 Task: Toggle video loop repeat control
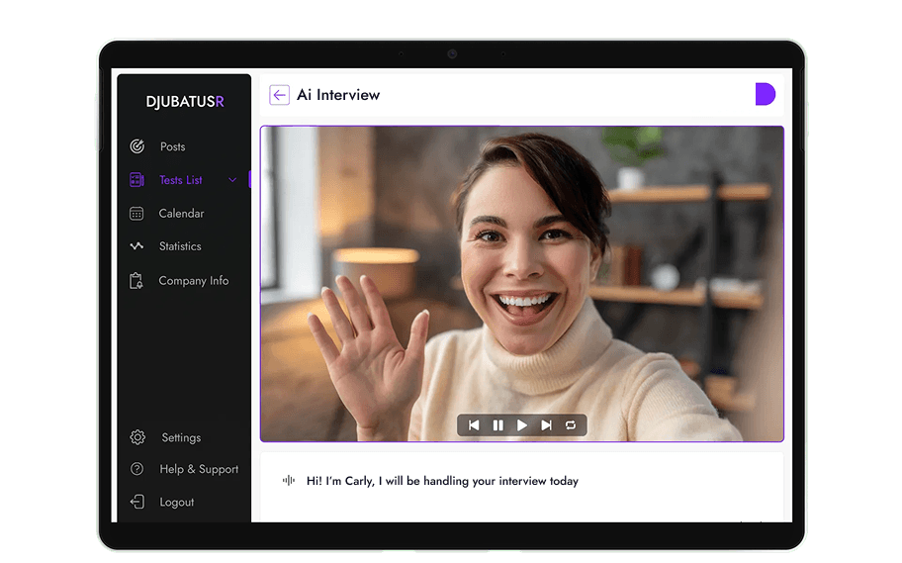coord(570,425)
